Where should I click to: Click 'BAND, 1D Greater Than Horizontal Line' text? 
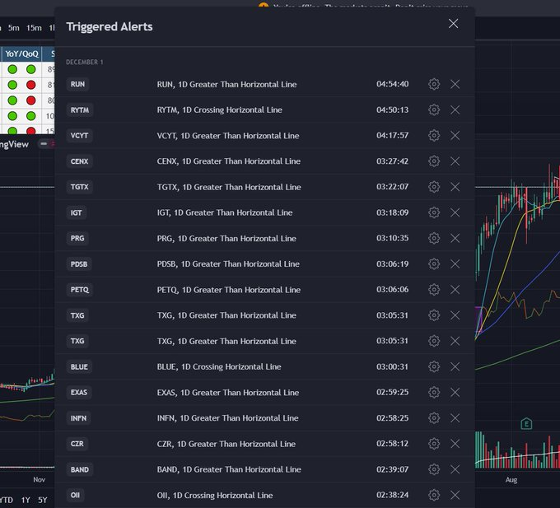(x=229, y=469)
